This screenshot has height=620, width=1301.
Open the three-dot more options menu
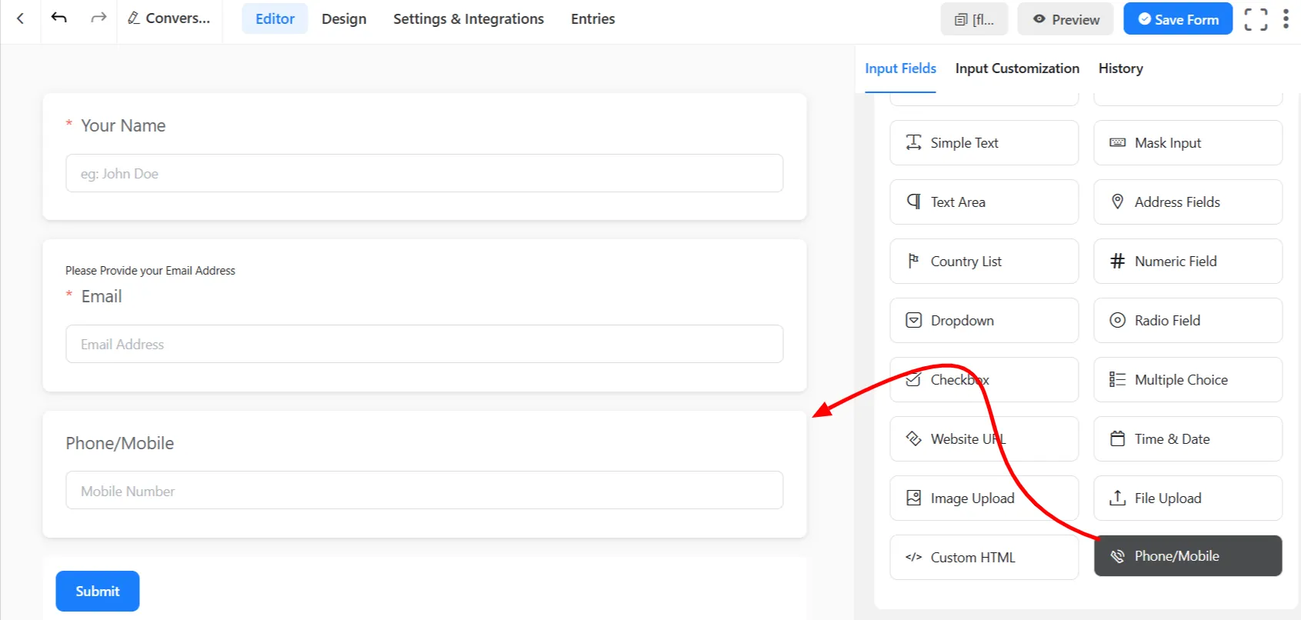1286,19
